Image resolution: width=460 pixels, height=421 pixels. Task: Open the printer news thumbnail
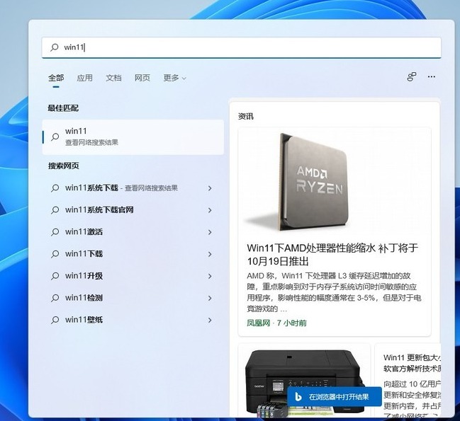[304, 382]
